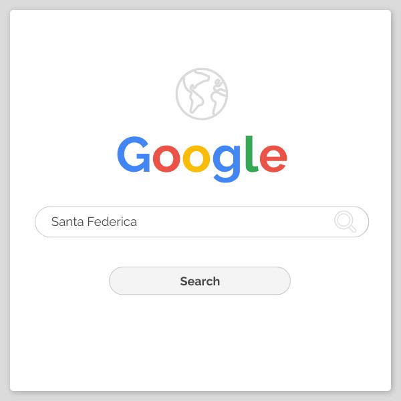Select the yellow second o in Google
Screen dimensions: 401x401
[196, 158]
